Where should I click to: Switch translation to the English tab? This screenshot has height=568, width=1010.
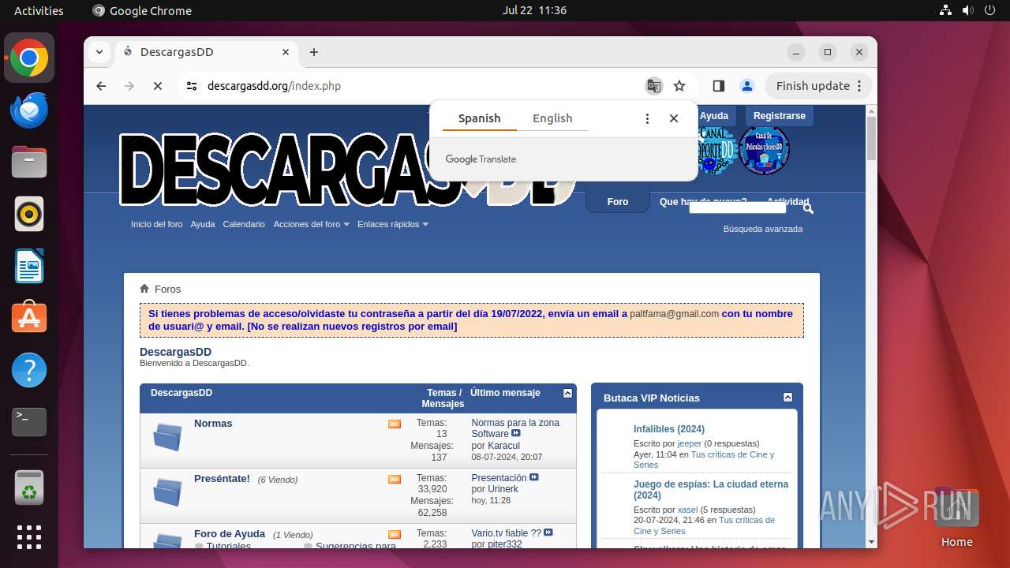552,118
